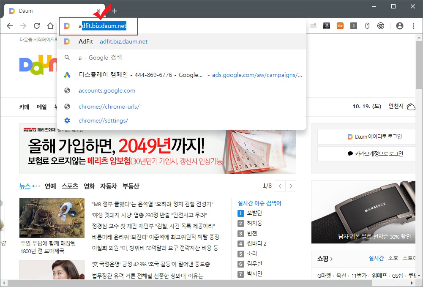
Task: Select the Daum browser tab
Action: pos(54,11)
